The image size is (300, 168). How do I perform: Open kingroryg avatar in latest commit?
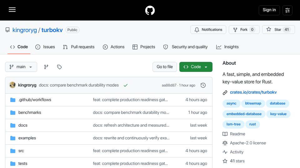pos(12,85)
